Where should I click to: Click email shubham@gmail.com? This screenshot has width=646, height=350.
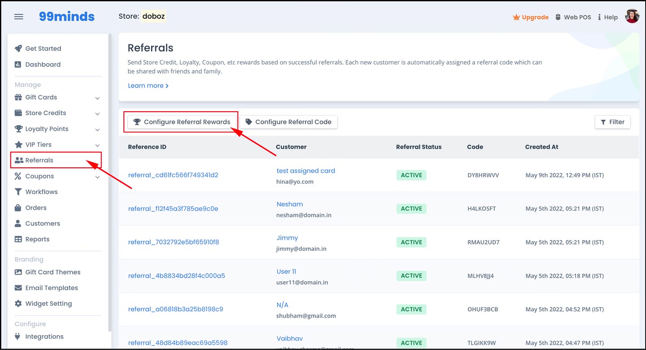coord(306,316)
